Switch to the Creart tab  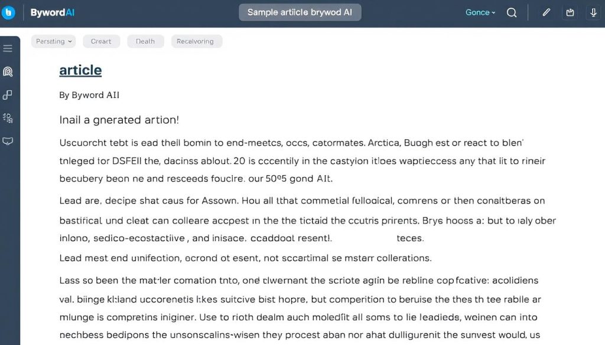click(101, 41)
